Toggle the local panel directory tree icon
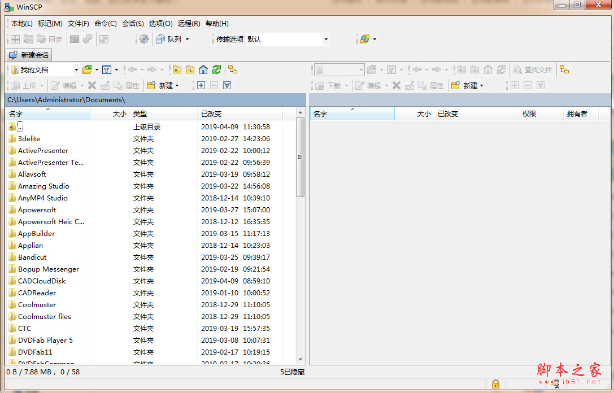The height and width of the screenshot is (393, 614). [233, 69]
